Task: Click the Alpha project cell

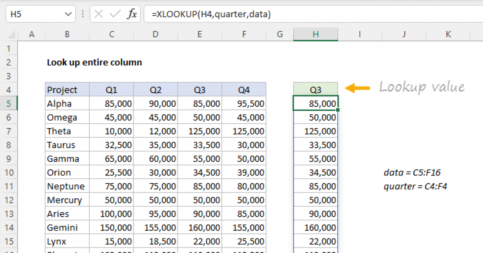Action: coord(67,104)
